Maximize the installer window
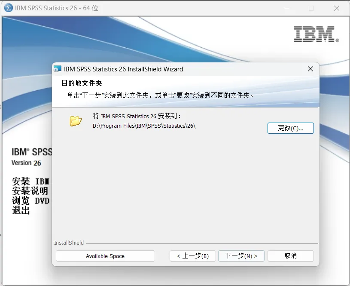 311,8
